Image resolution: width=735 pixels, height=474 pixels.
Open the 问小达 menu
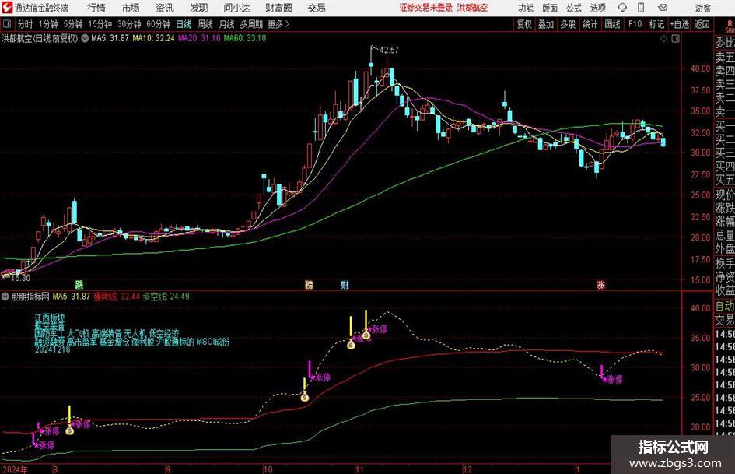(x=236, y=8)
